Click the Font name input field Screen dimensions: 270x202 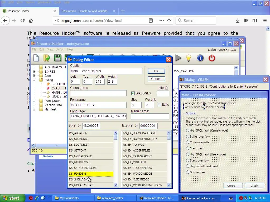point(98,105)
